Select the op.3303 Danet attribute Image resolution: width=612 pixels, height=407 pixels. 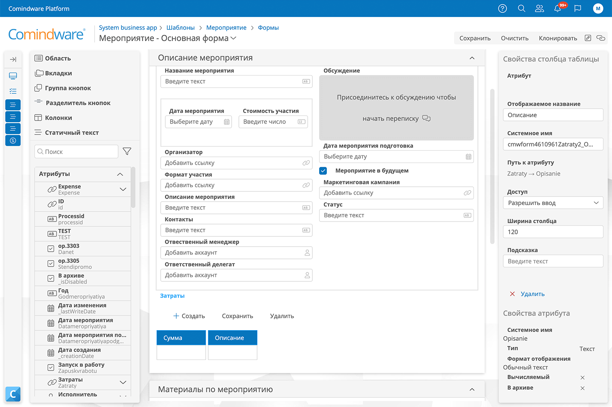pos(83,249)
